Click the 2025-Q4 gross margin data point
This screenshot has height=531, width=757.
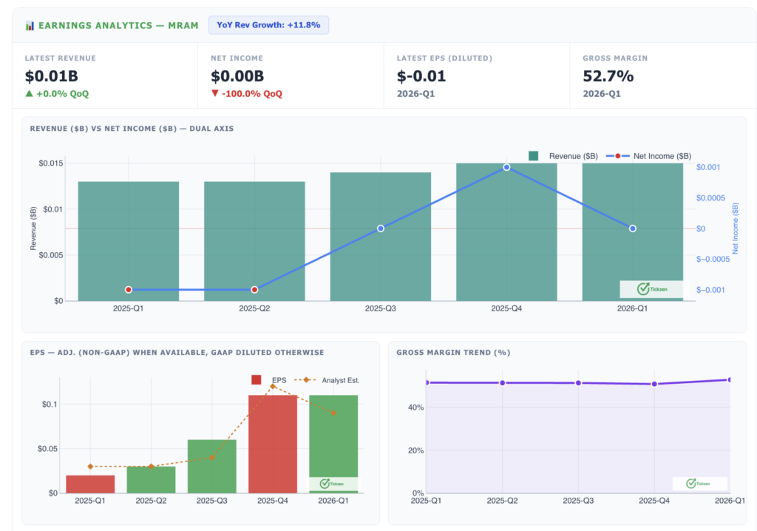point(654,384)
